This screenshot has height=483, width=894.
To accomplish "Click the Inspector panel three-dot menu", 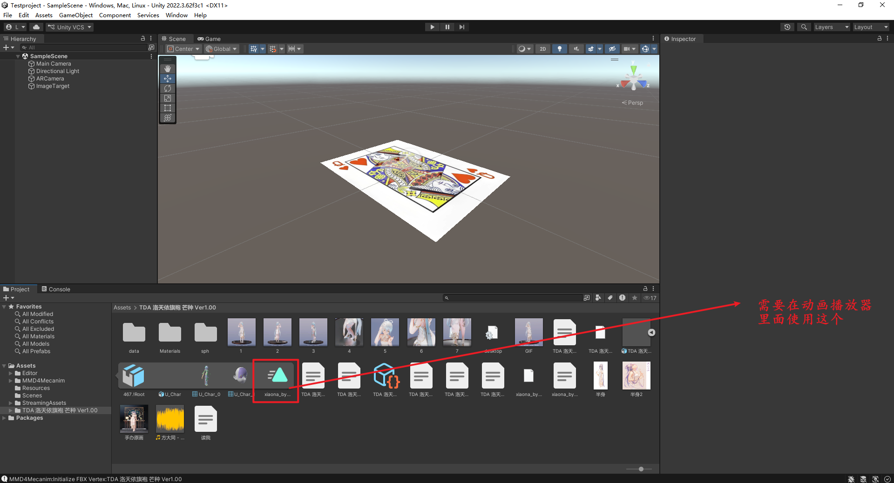I will 887,39.
